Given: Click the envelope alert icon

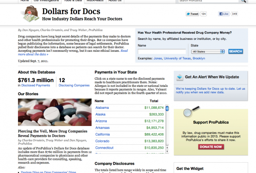Looking at the screenshot, I should tap(180, 77).
